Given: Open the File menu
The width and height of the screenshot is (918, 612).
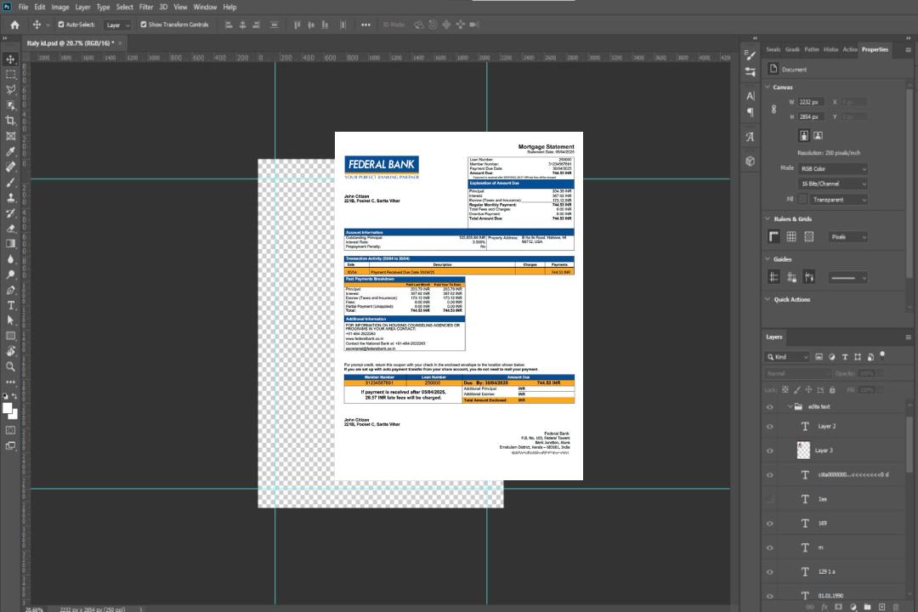Looking at the screenshot, I should tap(23, 7).
